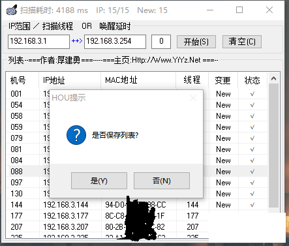The height and width of the screenshot is (246, 289).
Task: Sort by 机号 column header
Action: tap(22, 80)
